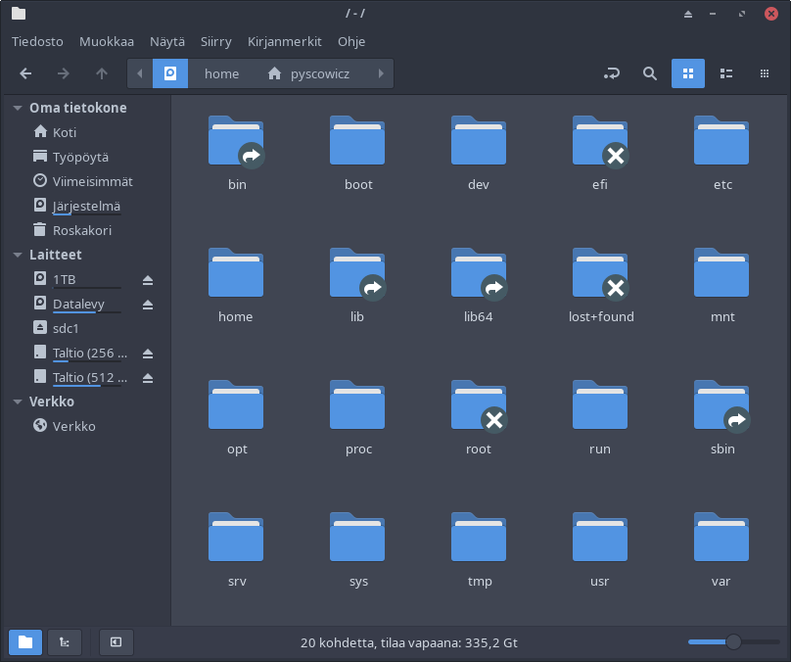Collapse the Laitteet section
The image size is (791, 662).
point(18,255)
